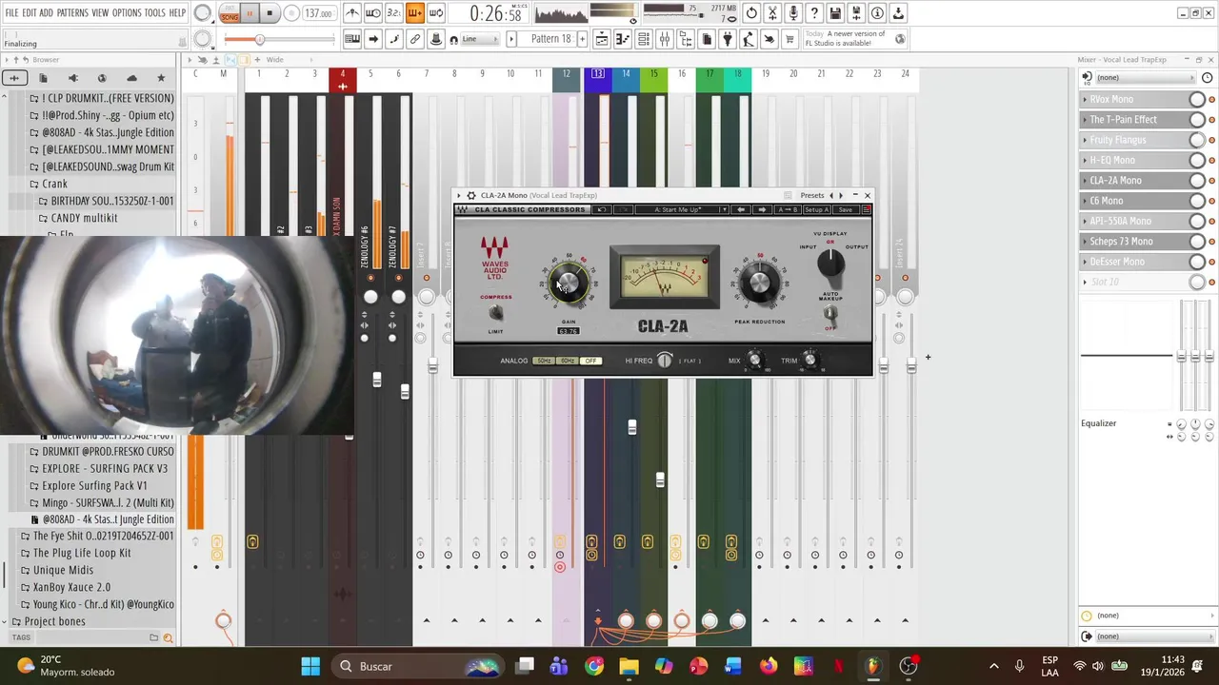Screen dimensions: 1219x685
Task: Open the plugin picker plug icon
Action: [728, 39]
